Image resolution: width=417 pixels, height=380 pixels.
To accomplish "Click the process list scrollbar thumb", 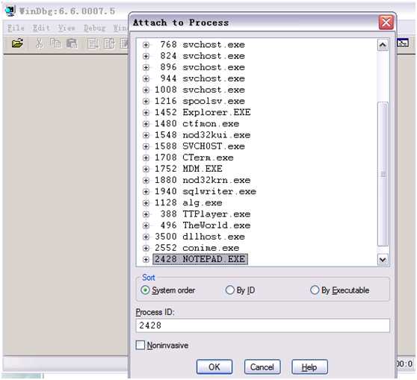I will (383, 174).
